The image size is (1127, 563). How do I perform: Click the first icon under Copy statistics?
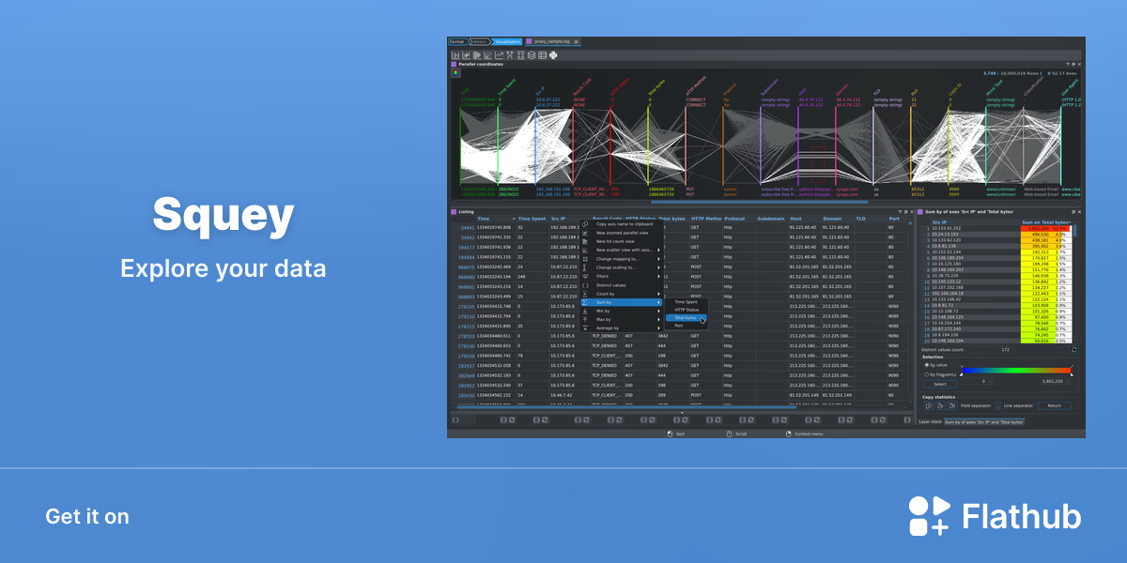pyautogui.click(x=927, y=405)
